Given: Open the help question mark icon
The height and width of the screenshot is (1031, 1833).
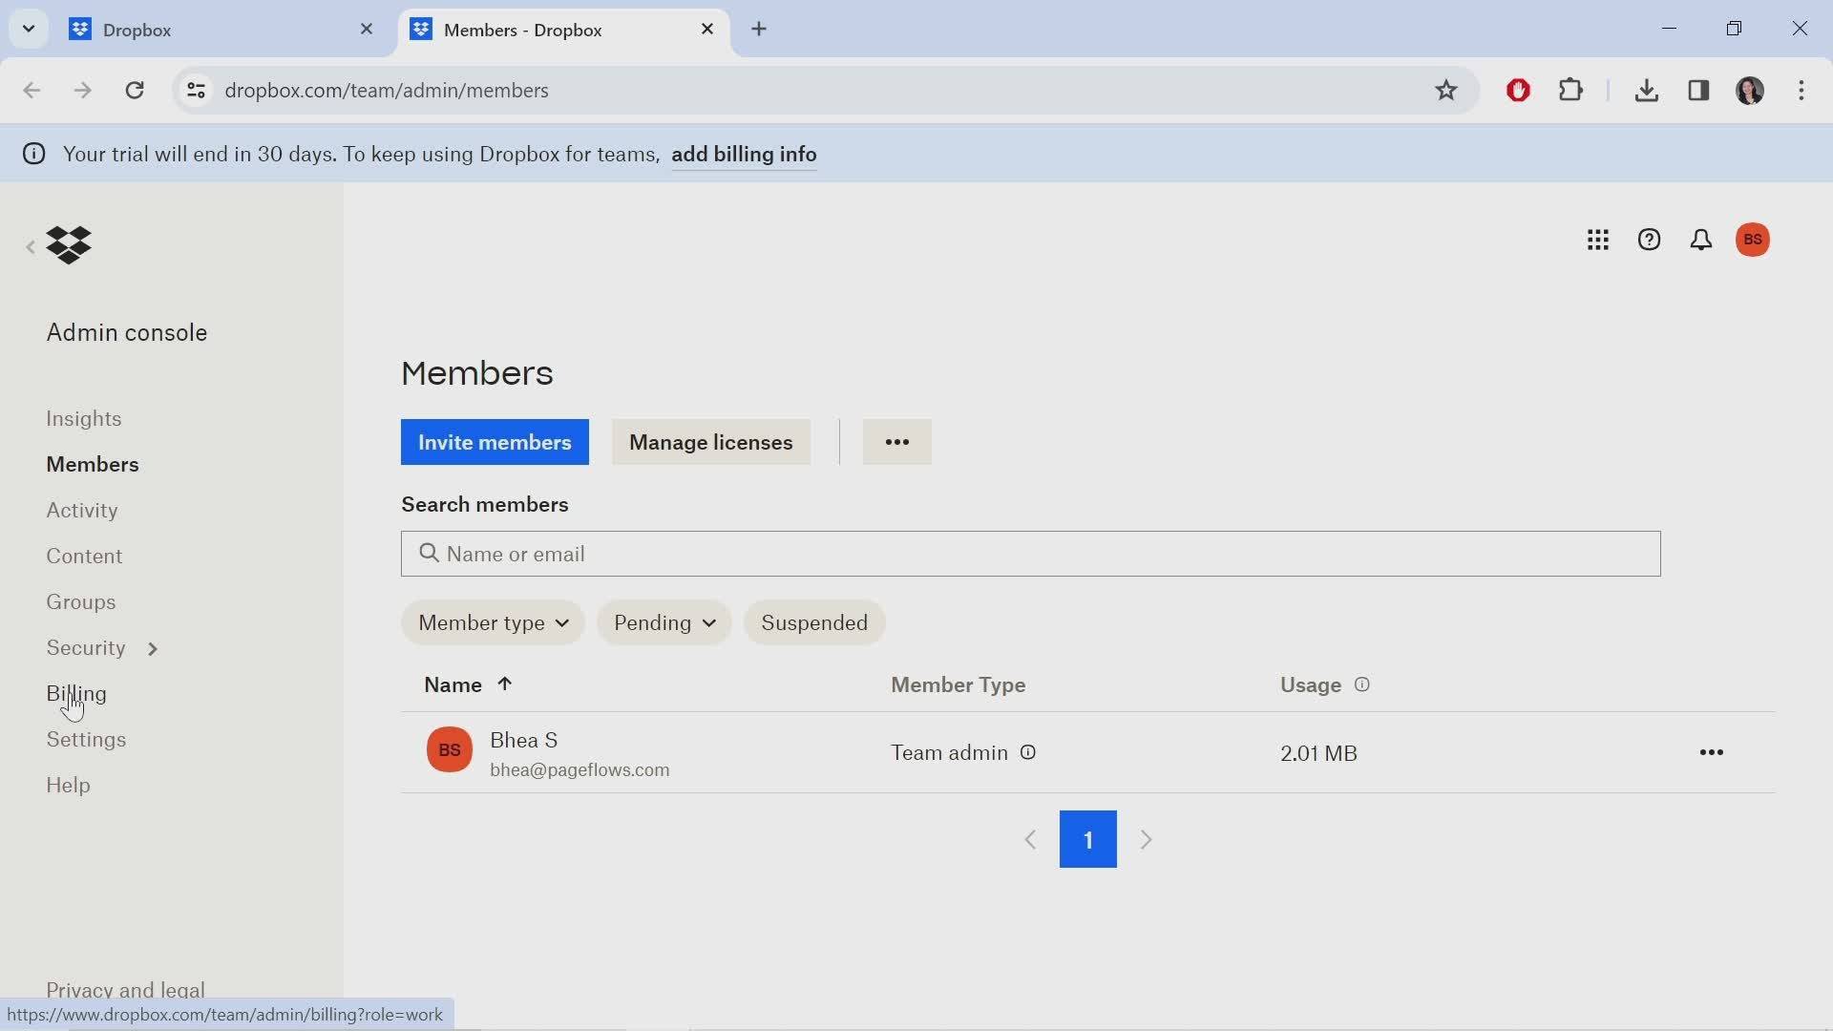Looking at the screenshot, I should [1650, 240].
